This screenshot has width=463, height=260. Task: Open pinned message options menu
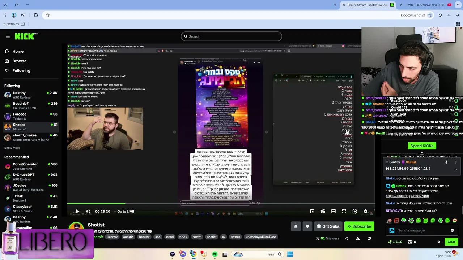456,162
